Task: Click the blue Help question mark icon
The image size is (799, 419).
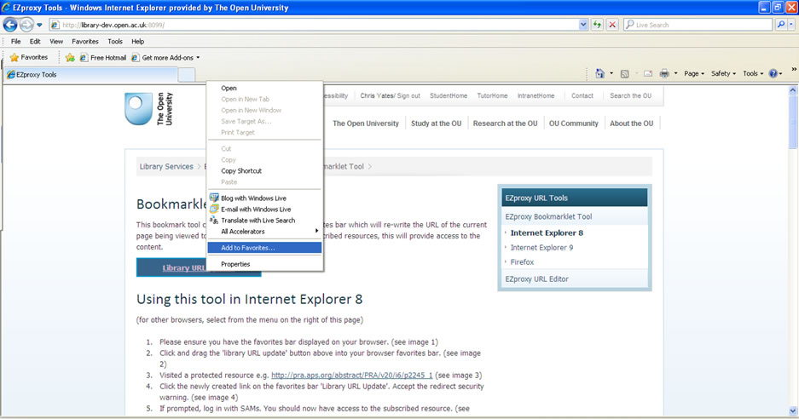Action: coord(773,74)
